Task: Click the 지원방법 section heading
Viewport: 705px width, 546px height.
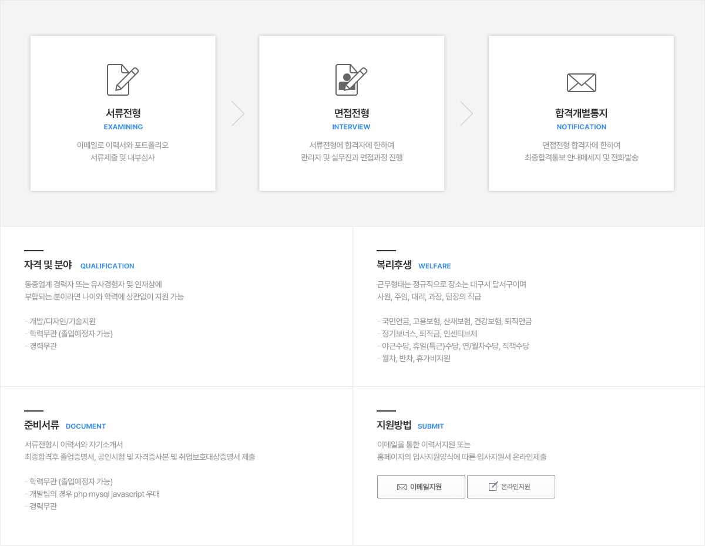Action: pyautogui.click(x=394, y=426)
